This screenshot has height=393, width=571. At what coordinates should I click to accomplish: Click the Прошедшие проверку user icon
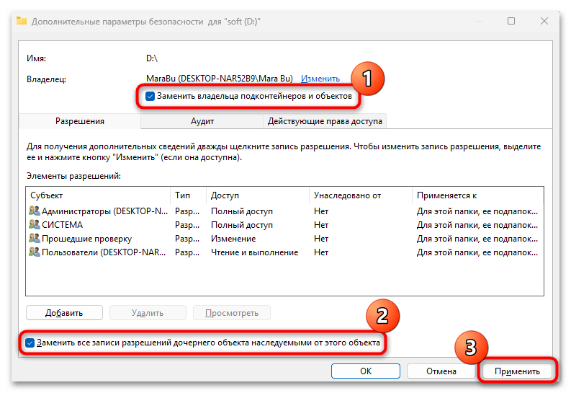point(34,239)
